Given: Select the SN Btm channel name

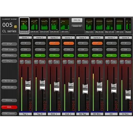Looking at the screenshot, I should point(97,114).
